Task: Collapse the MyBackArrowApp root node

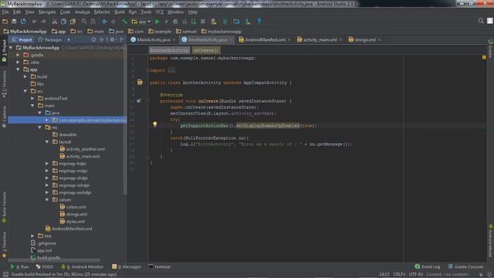Action: point(11,48)
